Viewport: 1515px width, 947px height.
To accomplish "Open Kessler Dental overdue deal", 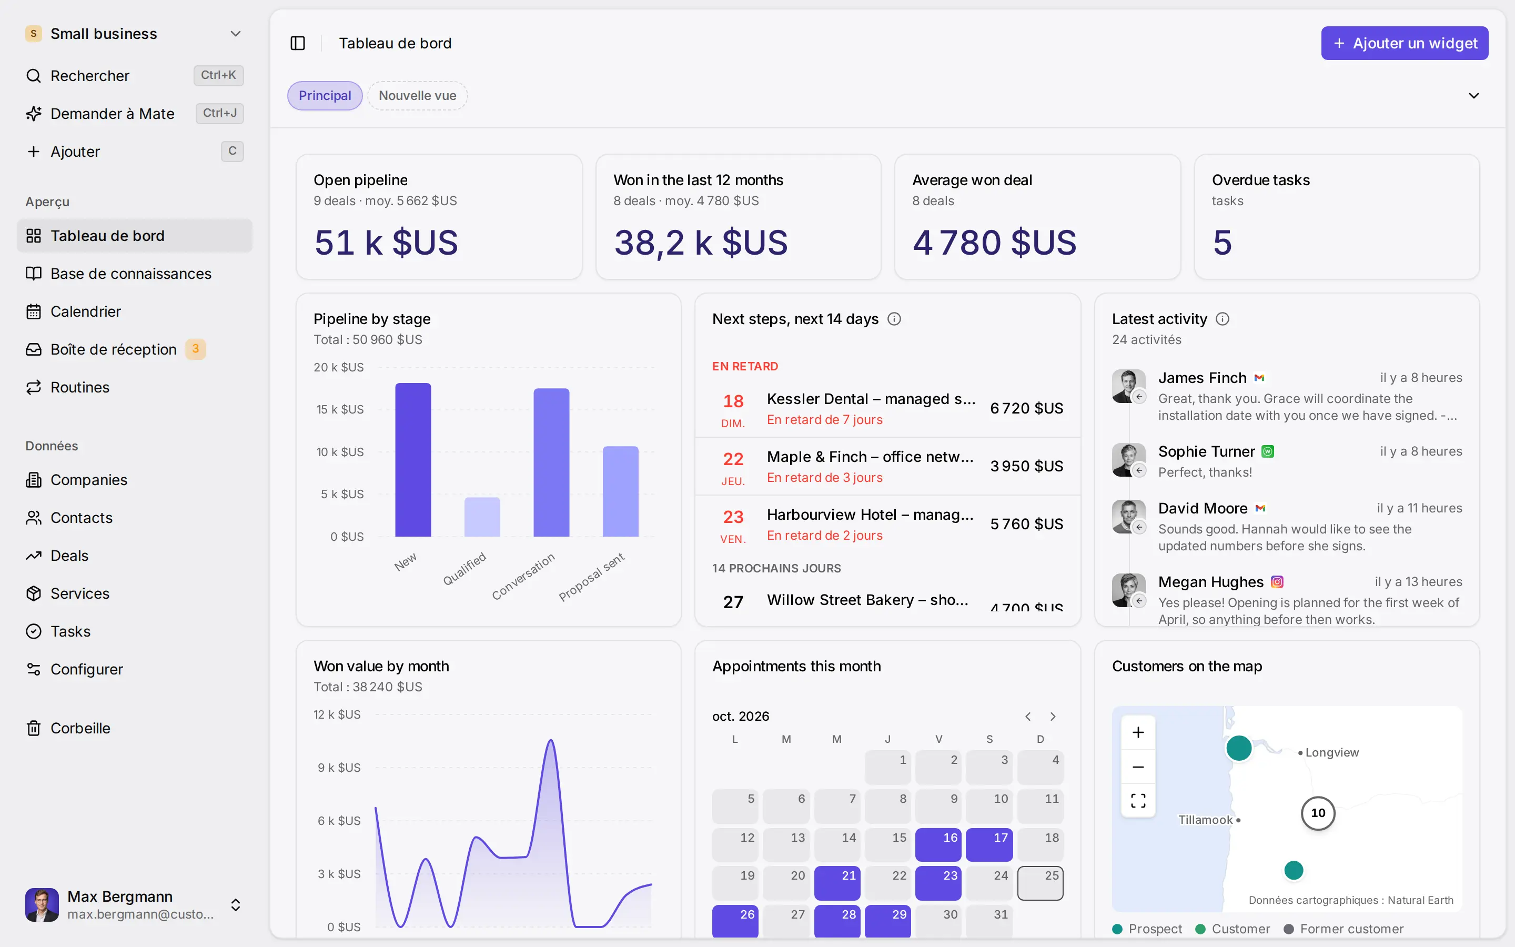I will pyautogui.click(x=888, y=409).
